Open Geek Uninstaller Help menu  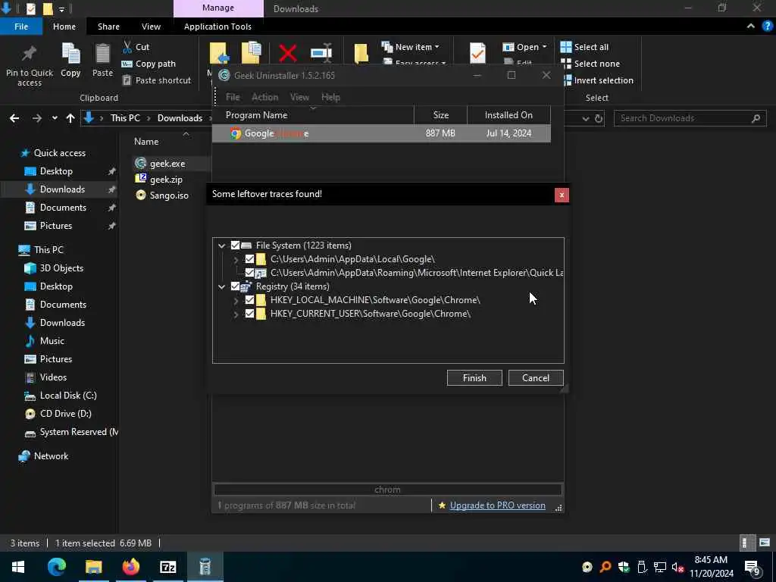coord(330,97)
